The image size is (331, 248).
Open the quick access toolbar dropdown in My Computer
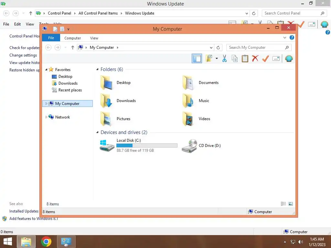click(x=69, y=29)
